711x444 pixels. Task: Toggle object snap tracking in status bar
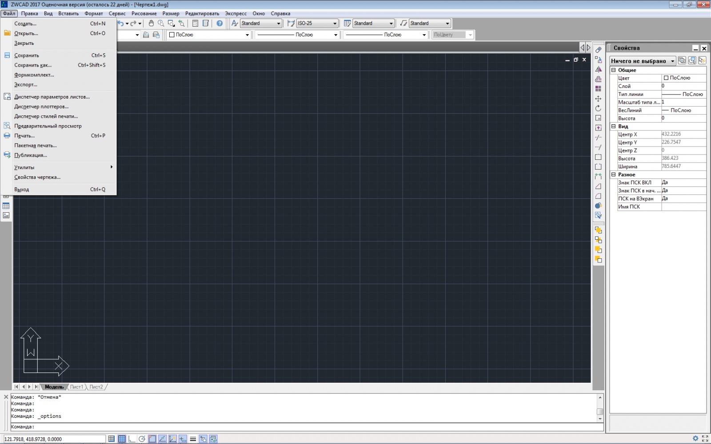(x=163, y=439)
